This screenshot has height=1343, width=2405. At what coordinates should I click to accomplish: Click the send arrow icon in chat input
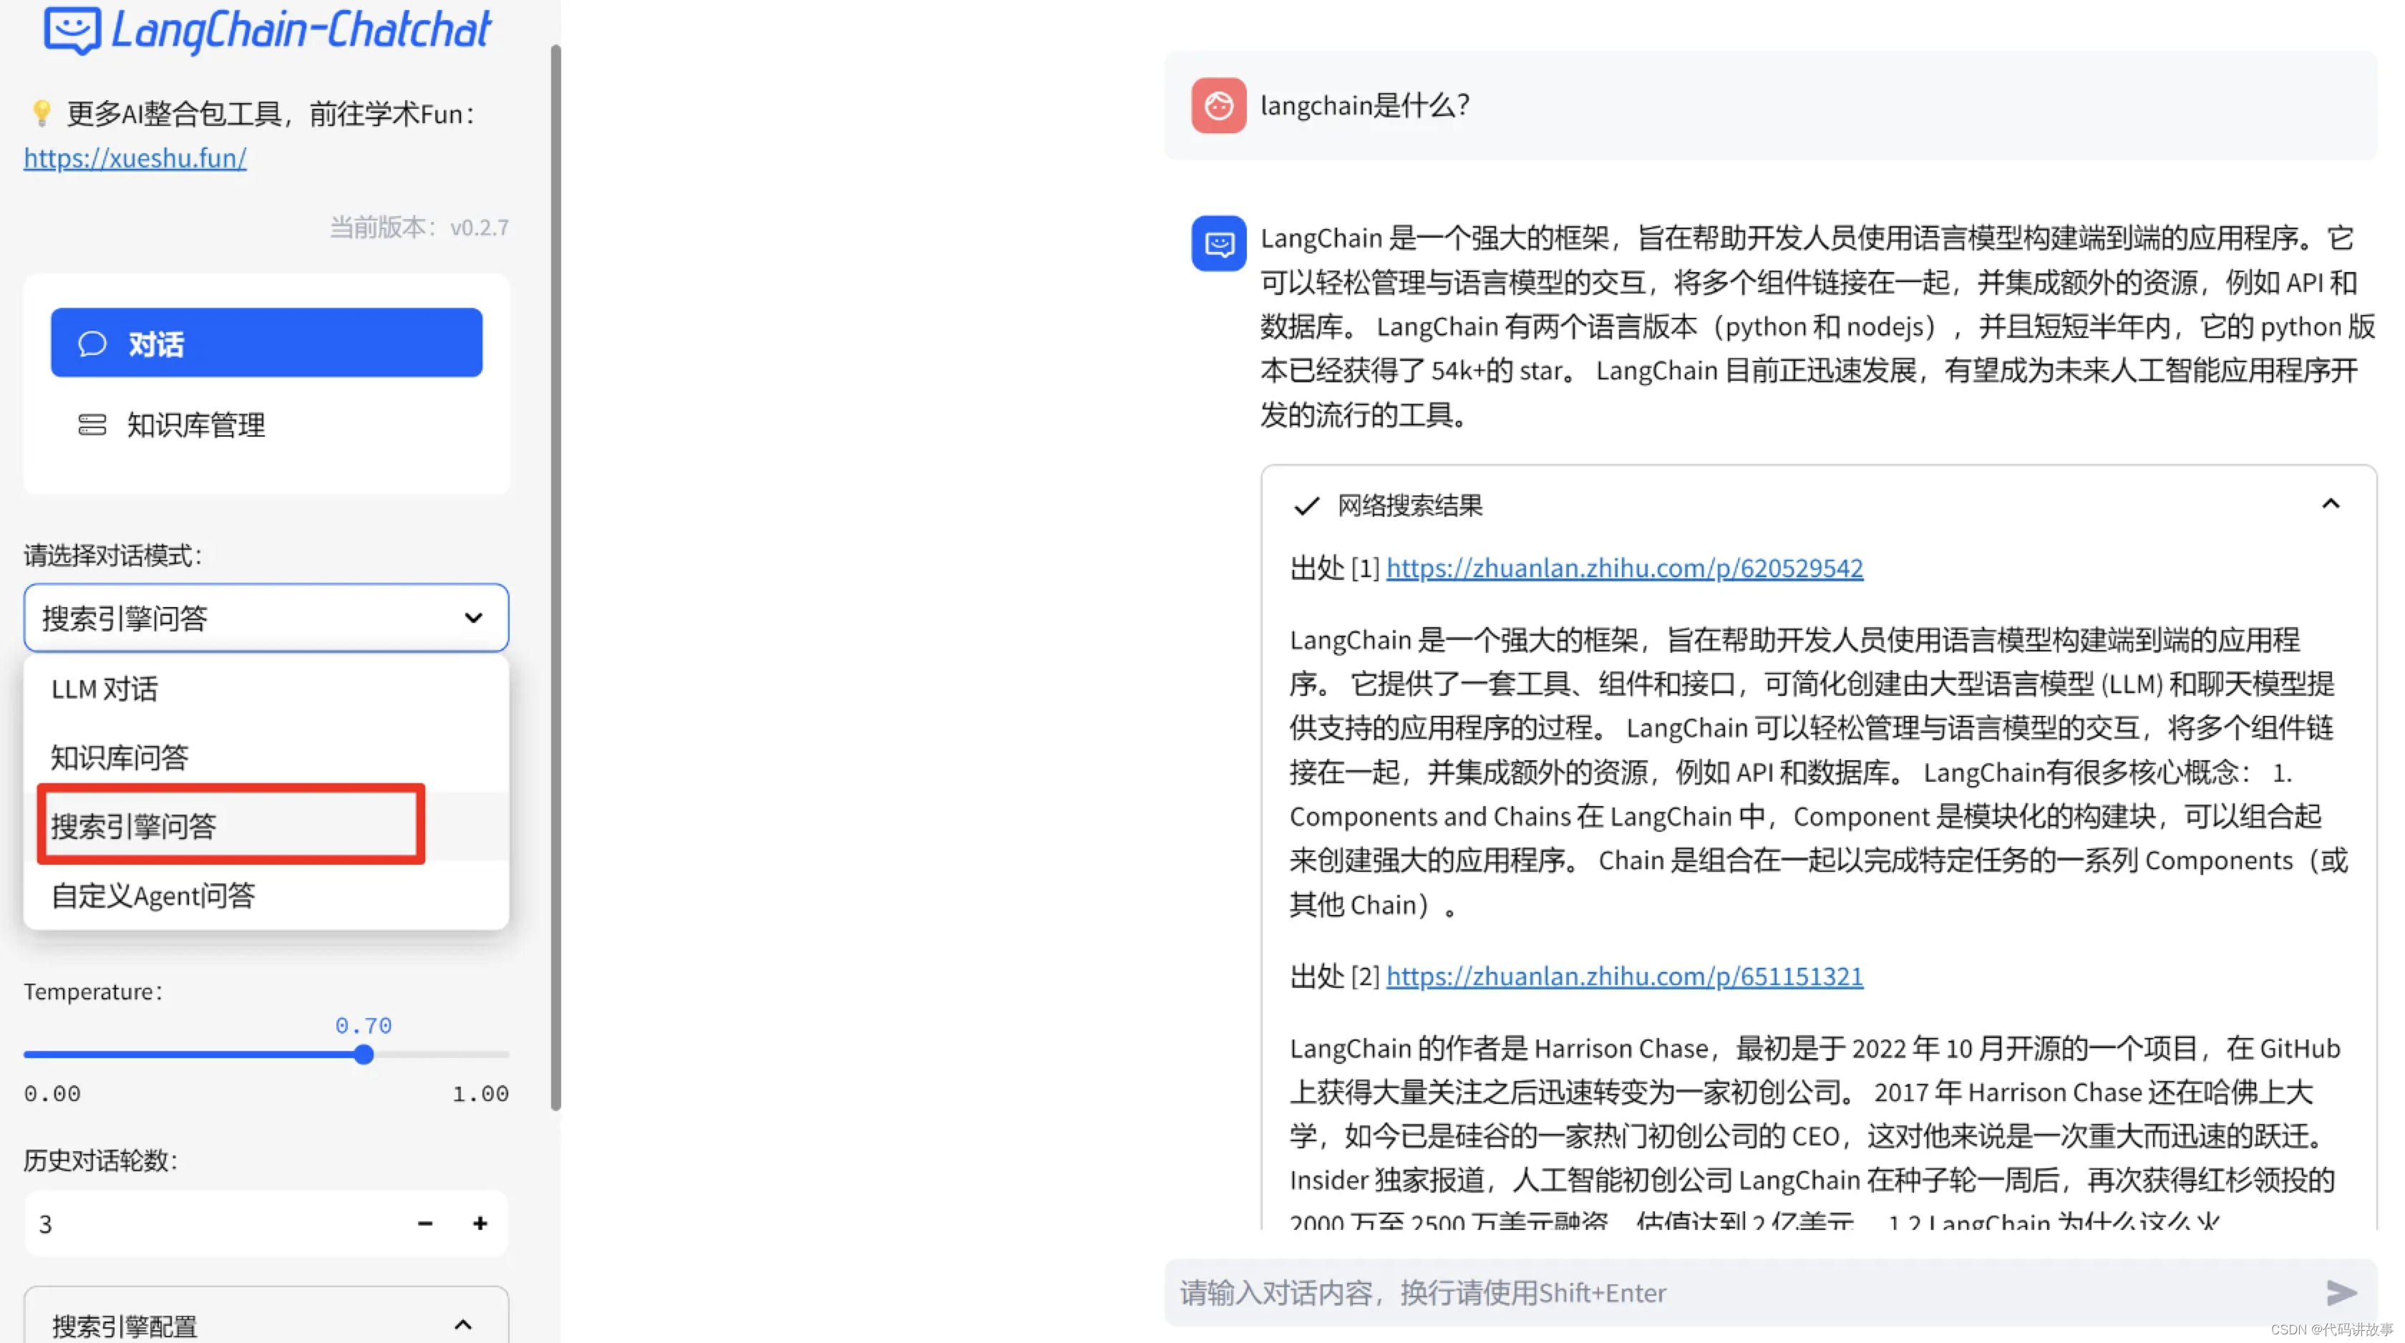[2341, 1293]
